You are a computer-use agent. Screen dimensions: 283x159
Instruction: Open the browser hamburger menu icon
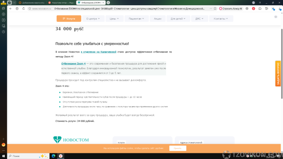point(260,2)
